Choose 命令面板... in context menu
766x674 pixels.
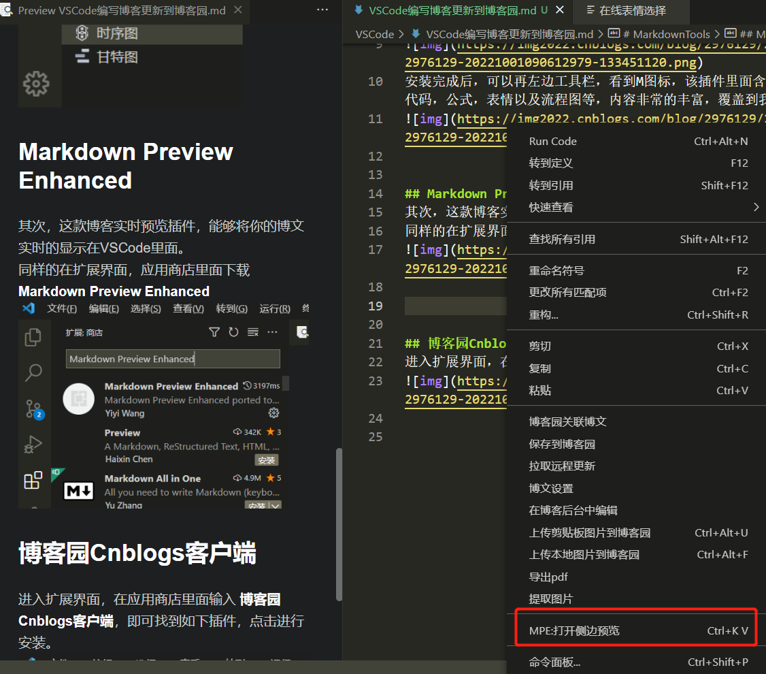coord(638,662)
